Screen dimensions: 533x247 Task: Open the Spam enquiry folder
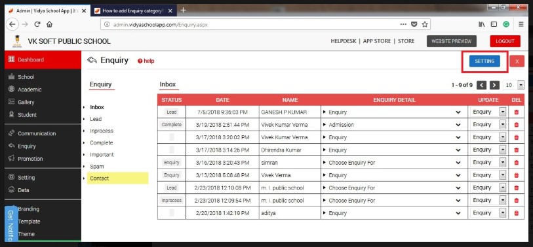click(97, 167)
